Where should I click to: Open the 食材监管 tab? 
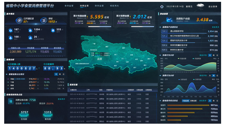(x=69, y=5)
